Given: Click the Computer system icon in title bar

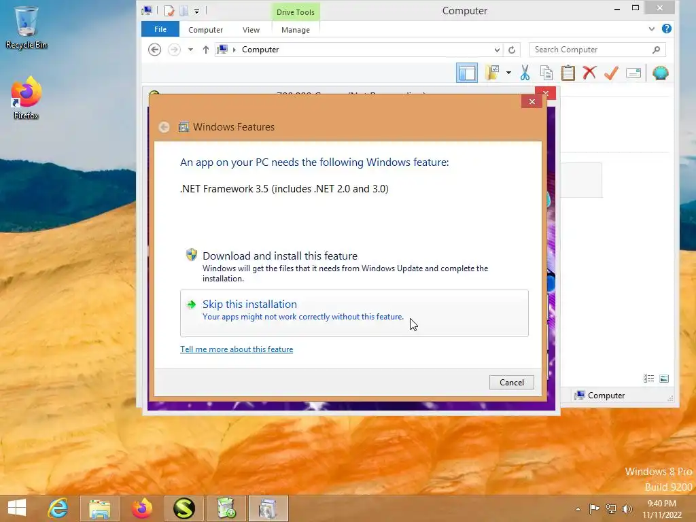Looking at the screenshot, I should (x=147, y=10).
